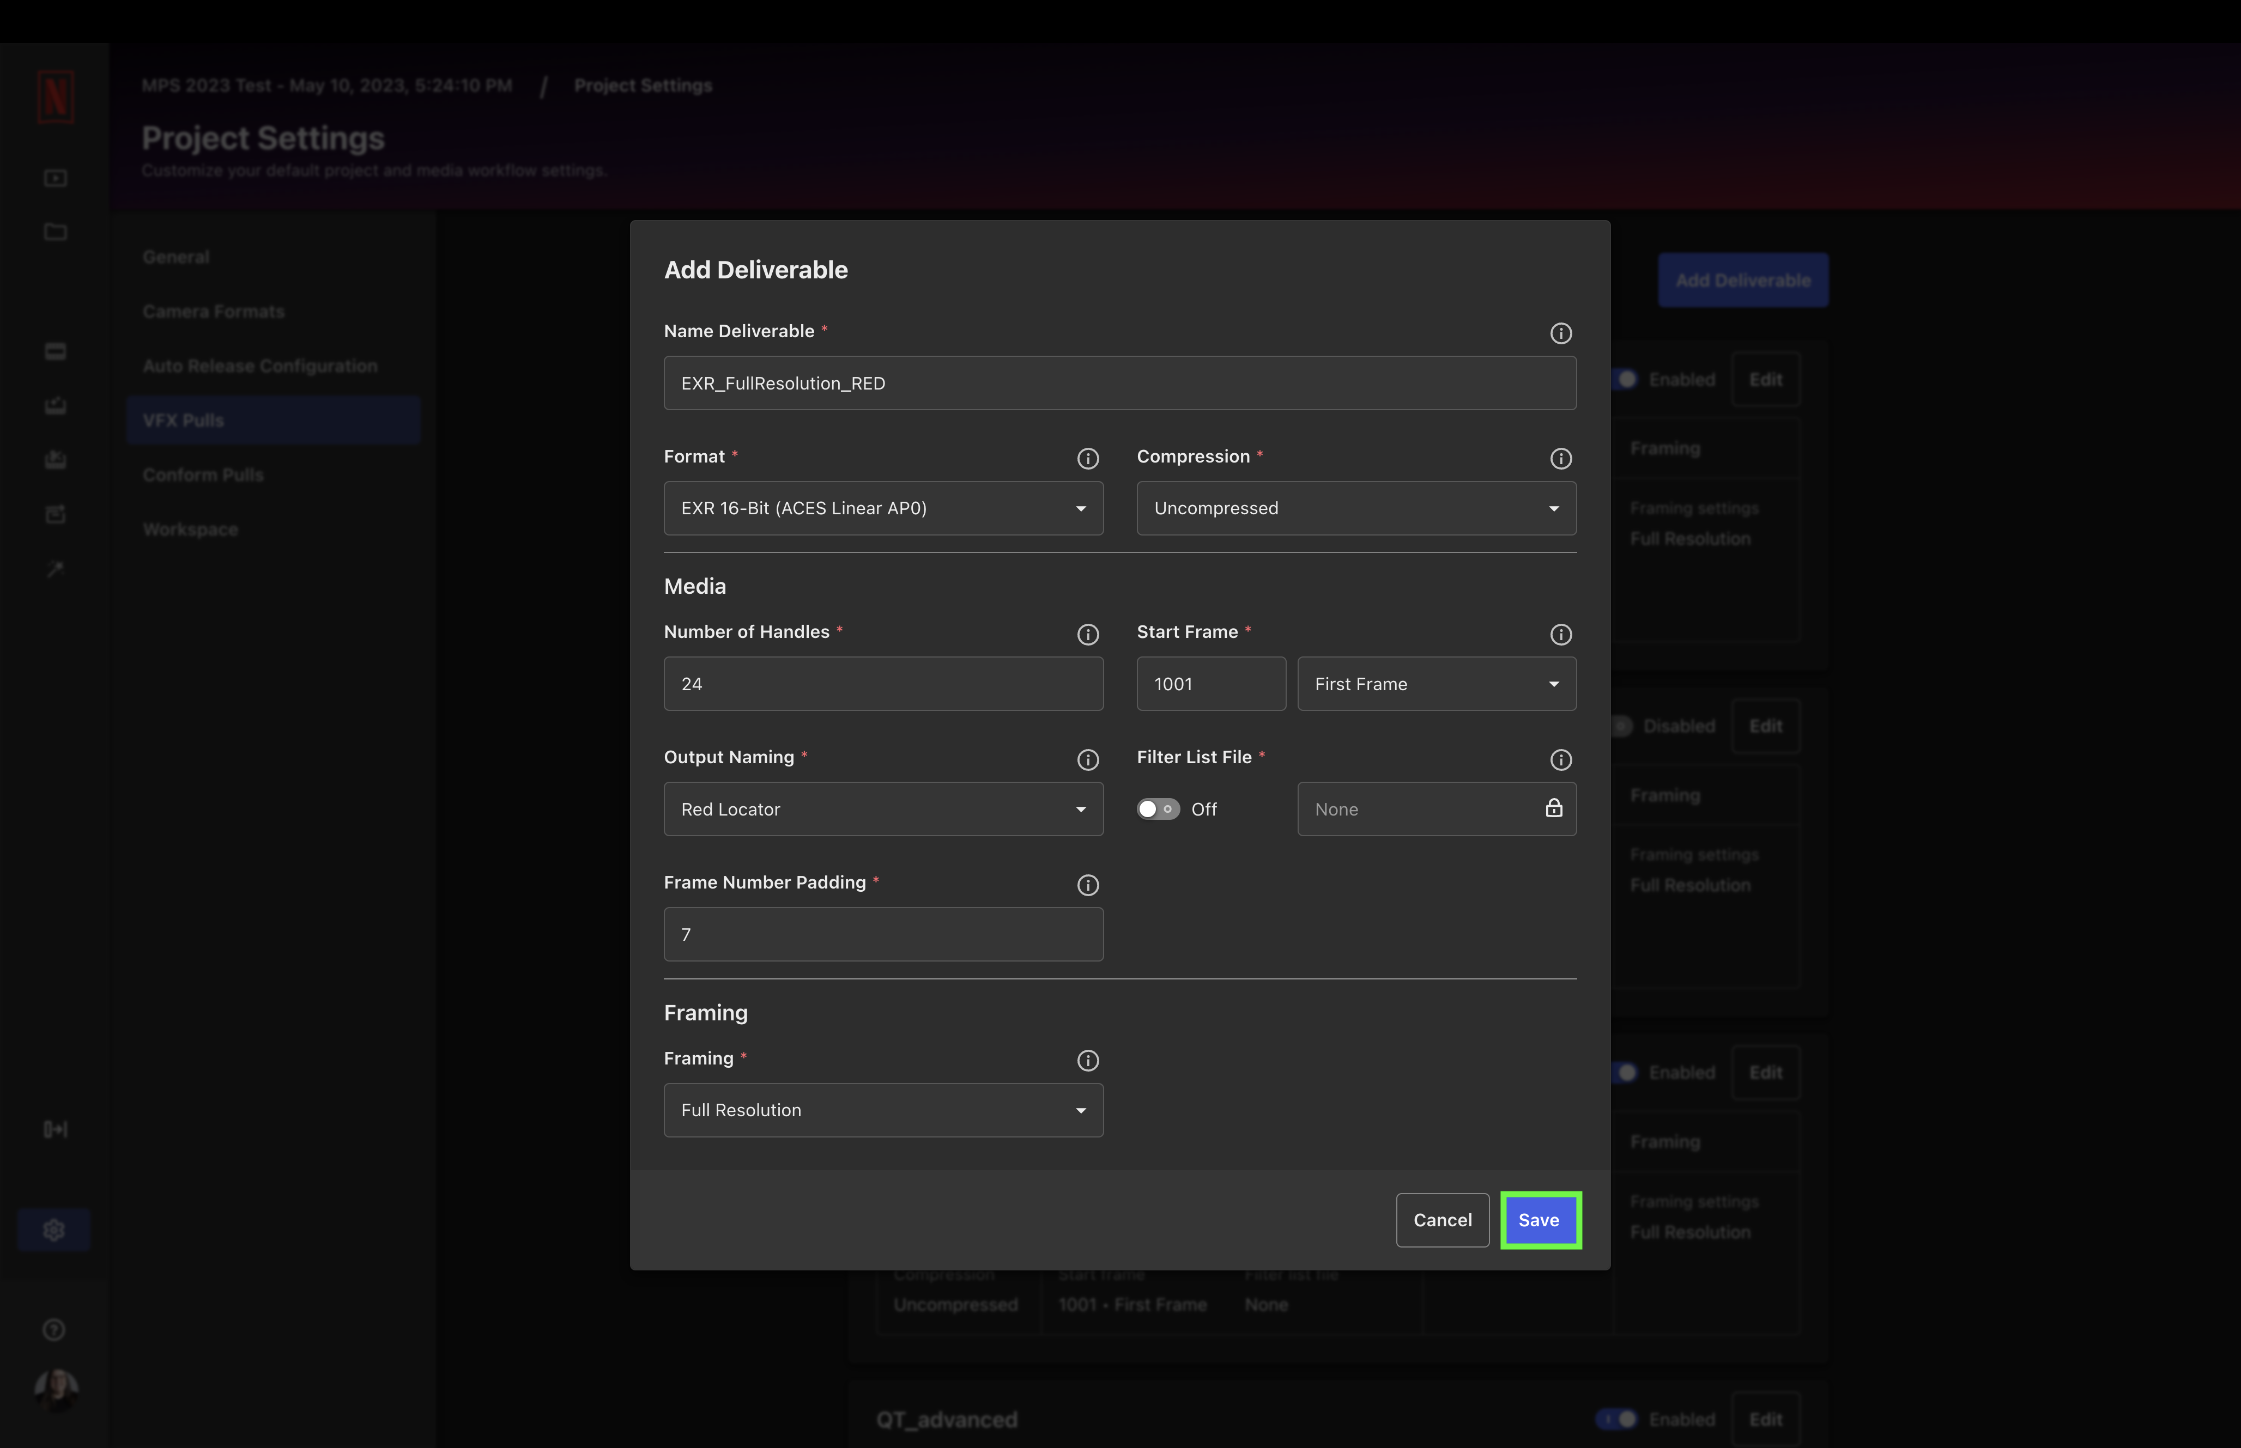This screenshot has height=1448, width=2241.
Task: Show info icon for Compression
Action: 1560,458
